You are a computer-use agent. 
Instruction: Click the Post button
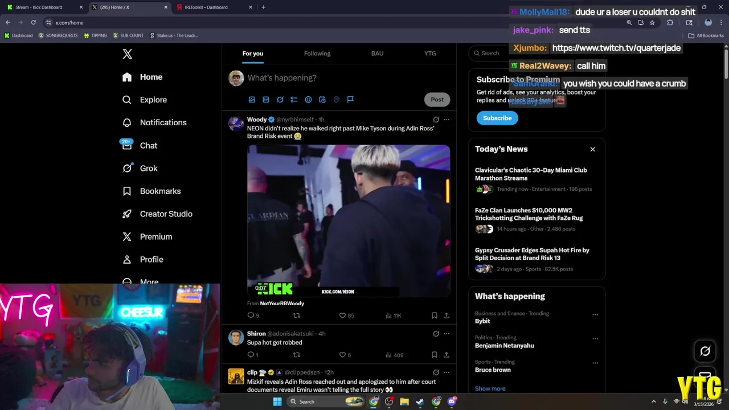pos(437,100)
